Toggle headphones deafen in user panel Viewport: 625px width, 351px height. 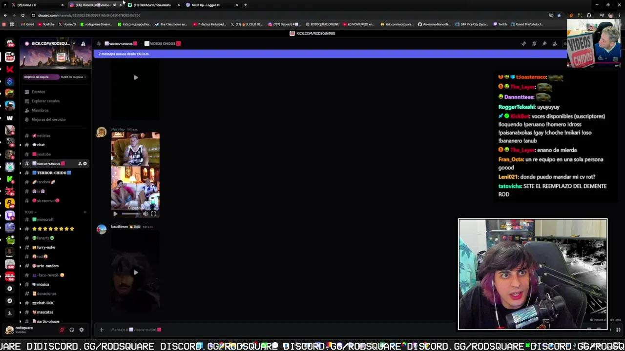pos(72,330)
